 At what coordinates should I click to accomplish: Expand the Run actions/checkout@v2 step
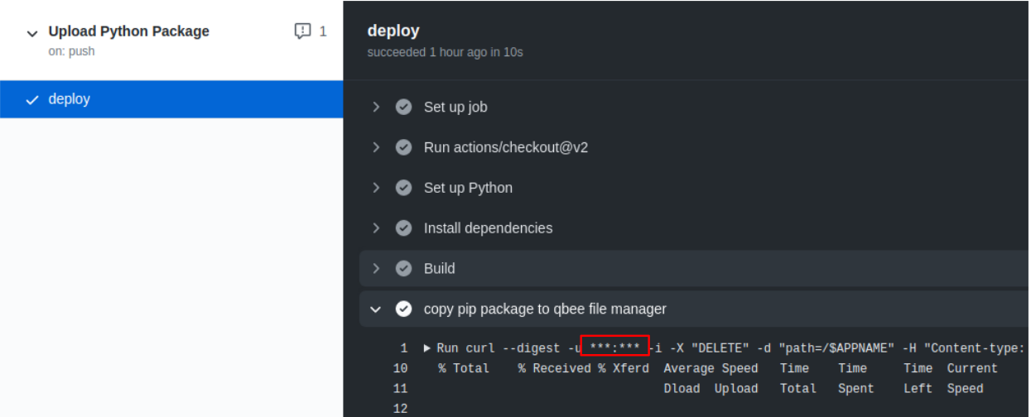(x=376, y=147)
